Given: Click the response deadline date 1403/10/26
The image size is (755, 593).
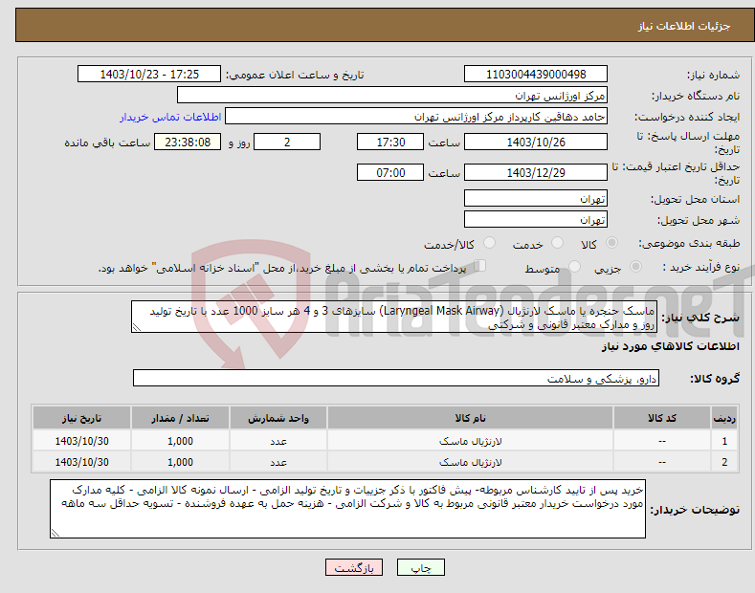Looking at the screenshot, I should tap(536, 142).
